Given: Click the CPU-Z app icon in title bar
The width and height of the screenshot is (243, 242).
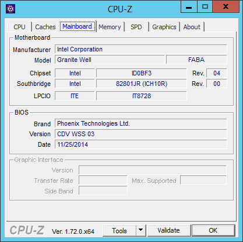Looking at the screenshot, I should pos(10,9).
